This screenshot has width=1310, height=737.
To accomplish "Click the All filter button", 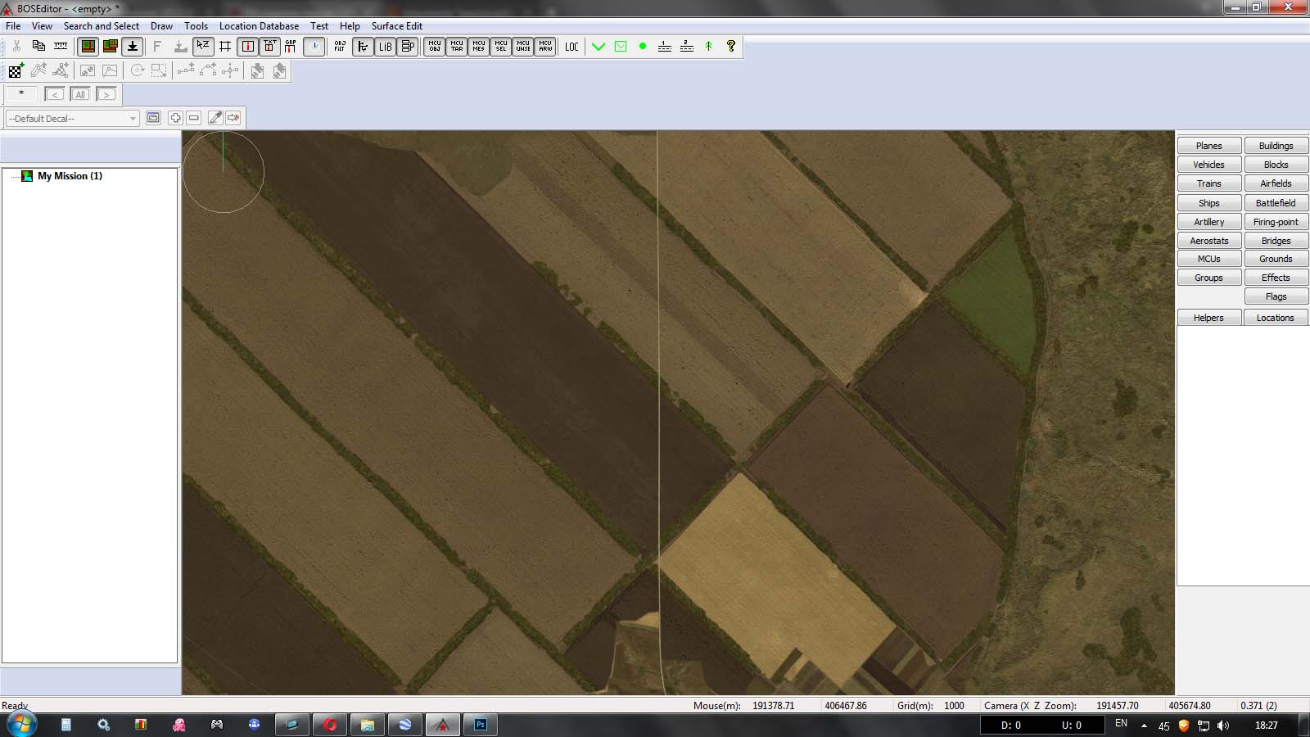I will (x=80, y=94).
